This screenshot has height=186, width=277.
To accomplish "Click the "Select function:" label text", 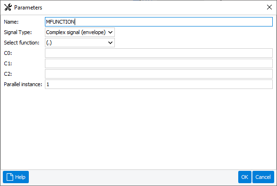I will tap(22, 43).
